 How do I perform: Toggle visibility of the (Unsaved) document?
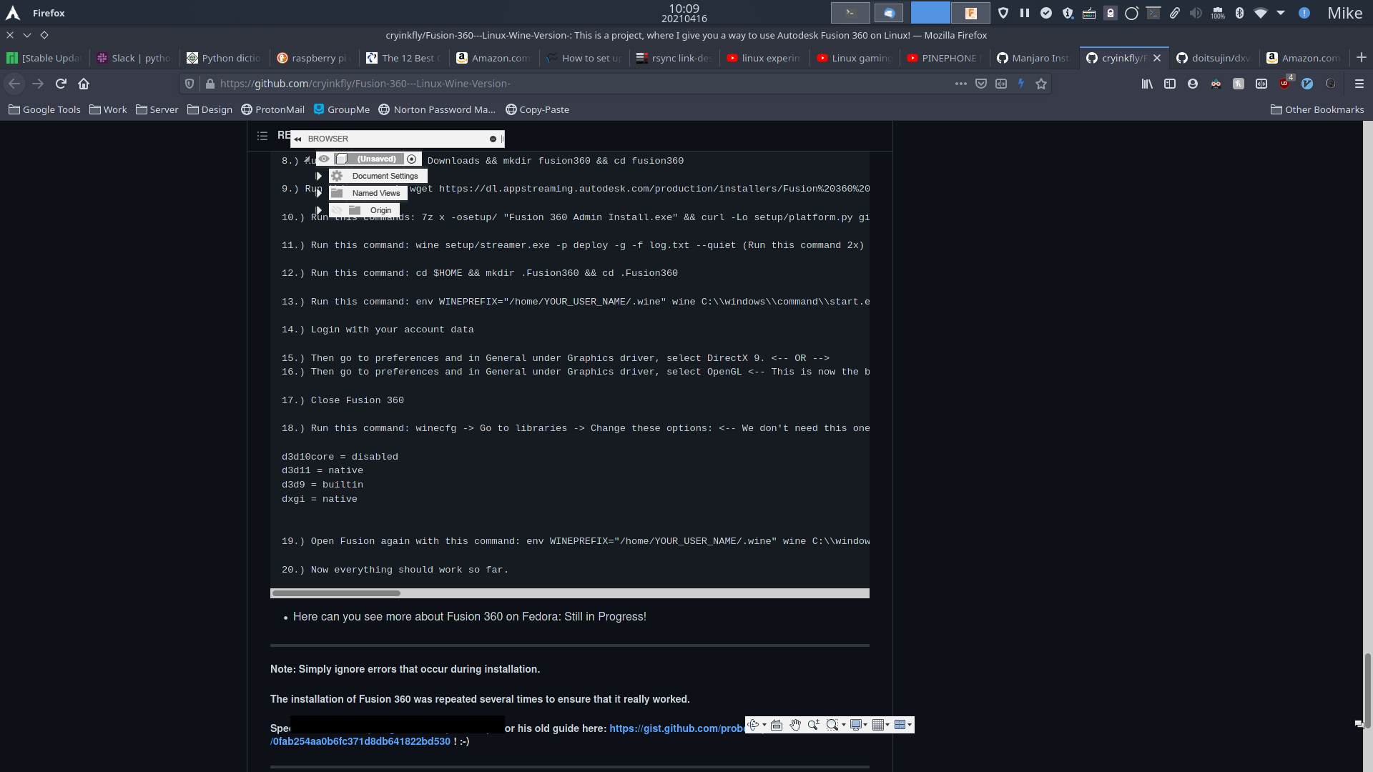324,159
